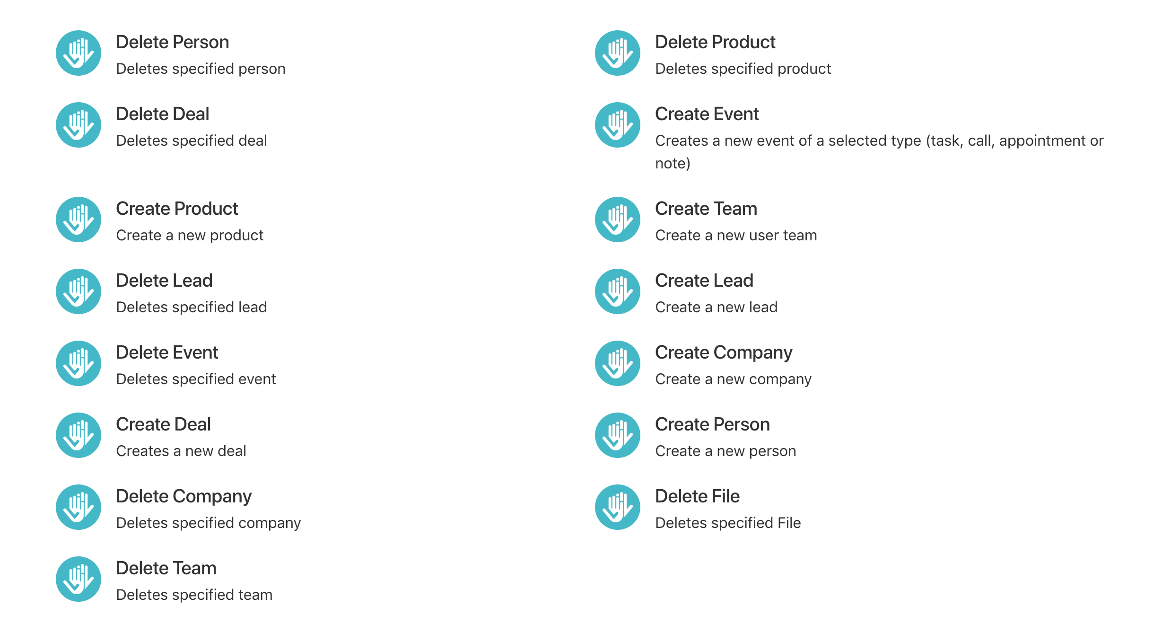The width and height of the screenshot is (1171, 633).
Task: Click the 'Create a new person' description
Action: (725, 451)
